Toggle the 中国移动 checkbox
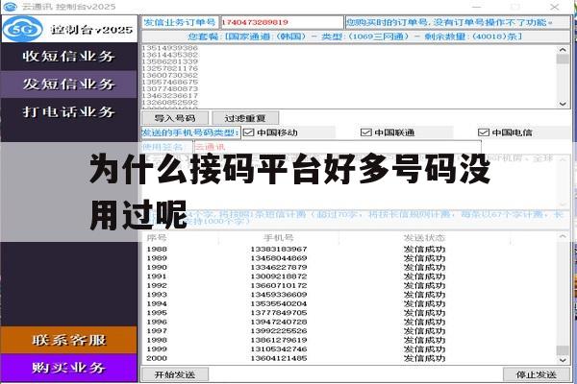 249,132
